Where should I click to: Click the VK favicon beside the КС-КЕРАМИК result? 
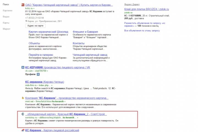(23, 67)
